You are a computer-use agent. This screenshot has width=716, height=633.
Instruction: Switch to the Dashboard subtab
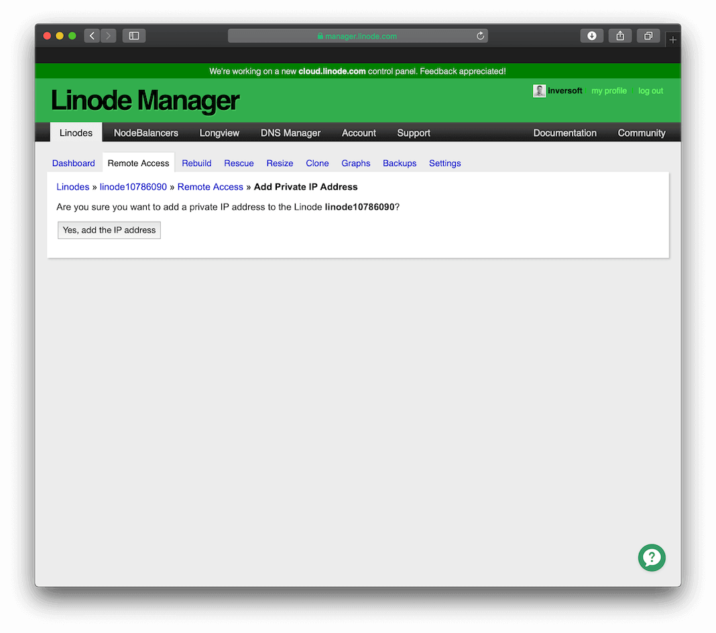click(74, 163)
